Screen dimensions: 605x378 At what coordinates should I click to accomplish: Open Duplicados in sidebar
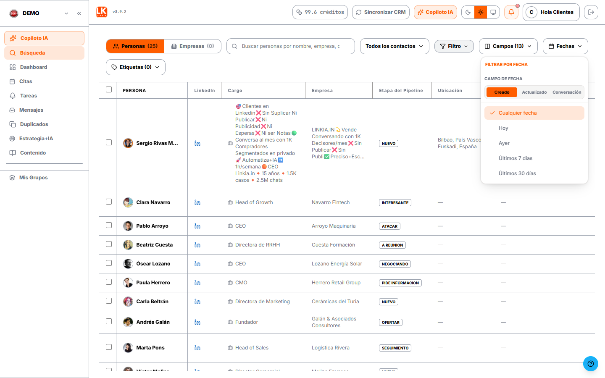coord(44,124)
